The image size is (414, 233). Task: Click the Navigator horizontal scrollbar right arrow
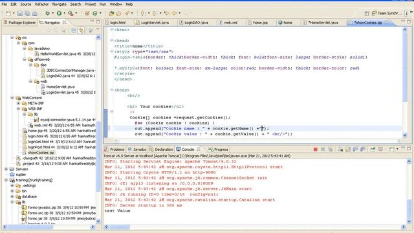coord(93,227)
